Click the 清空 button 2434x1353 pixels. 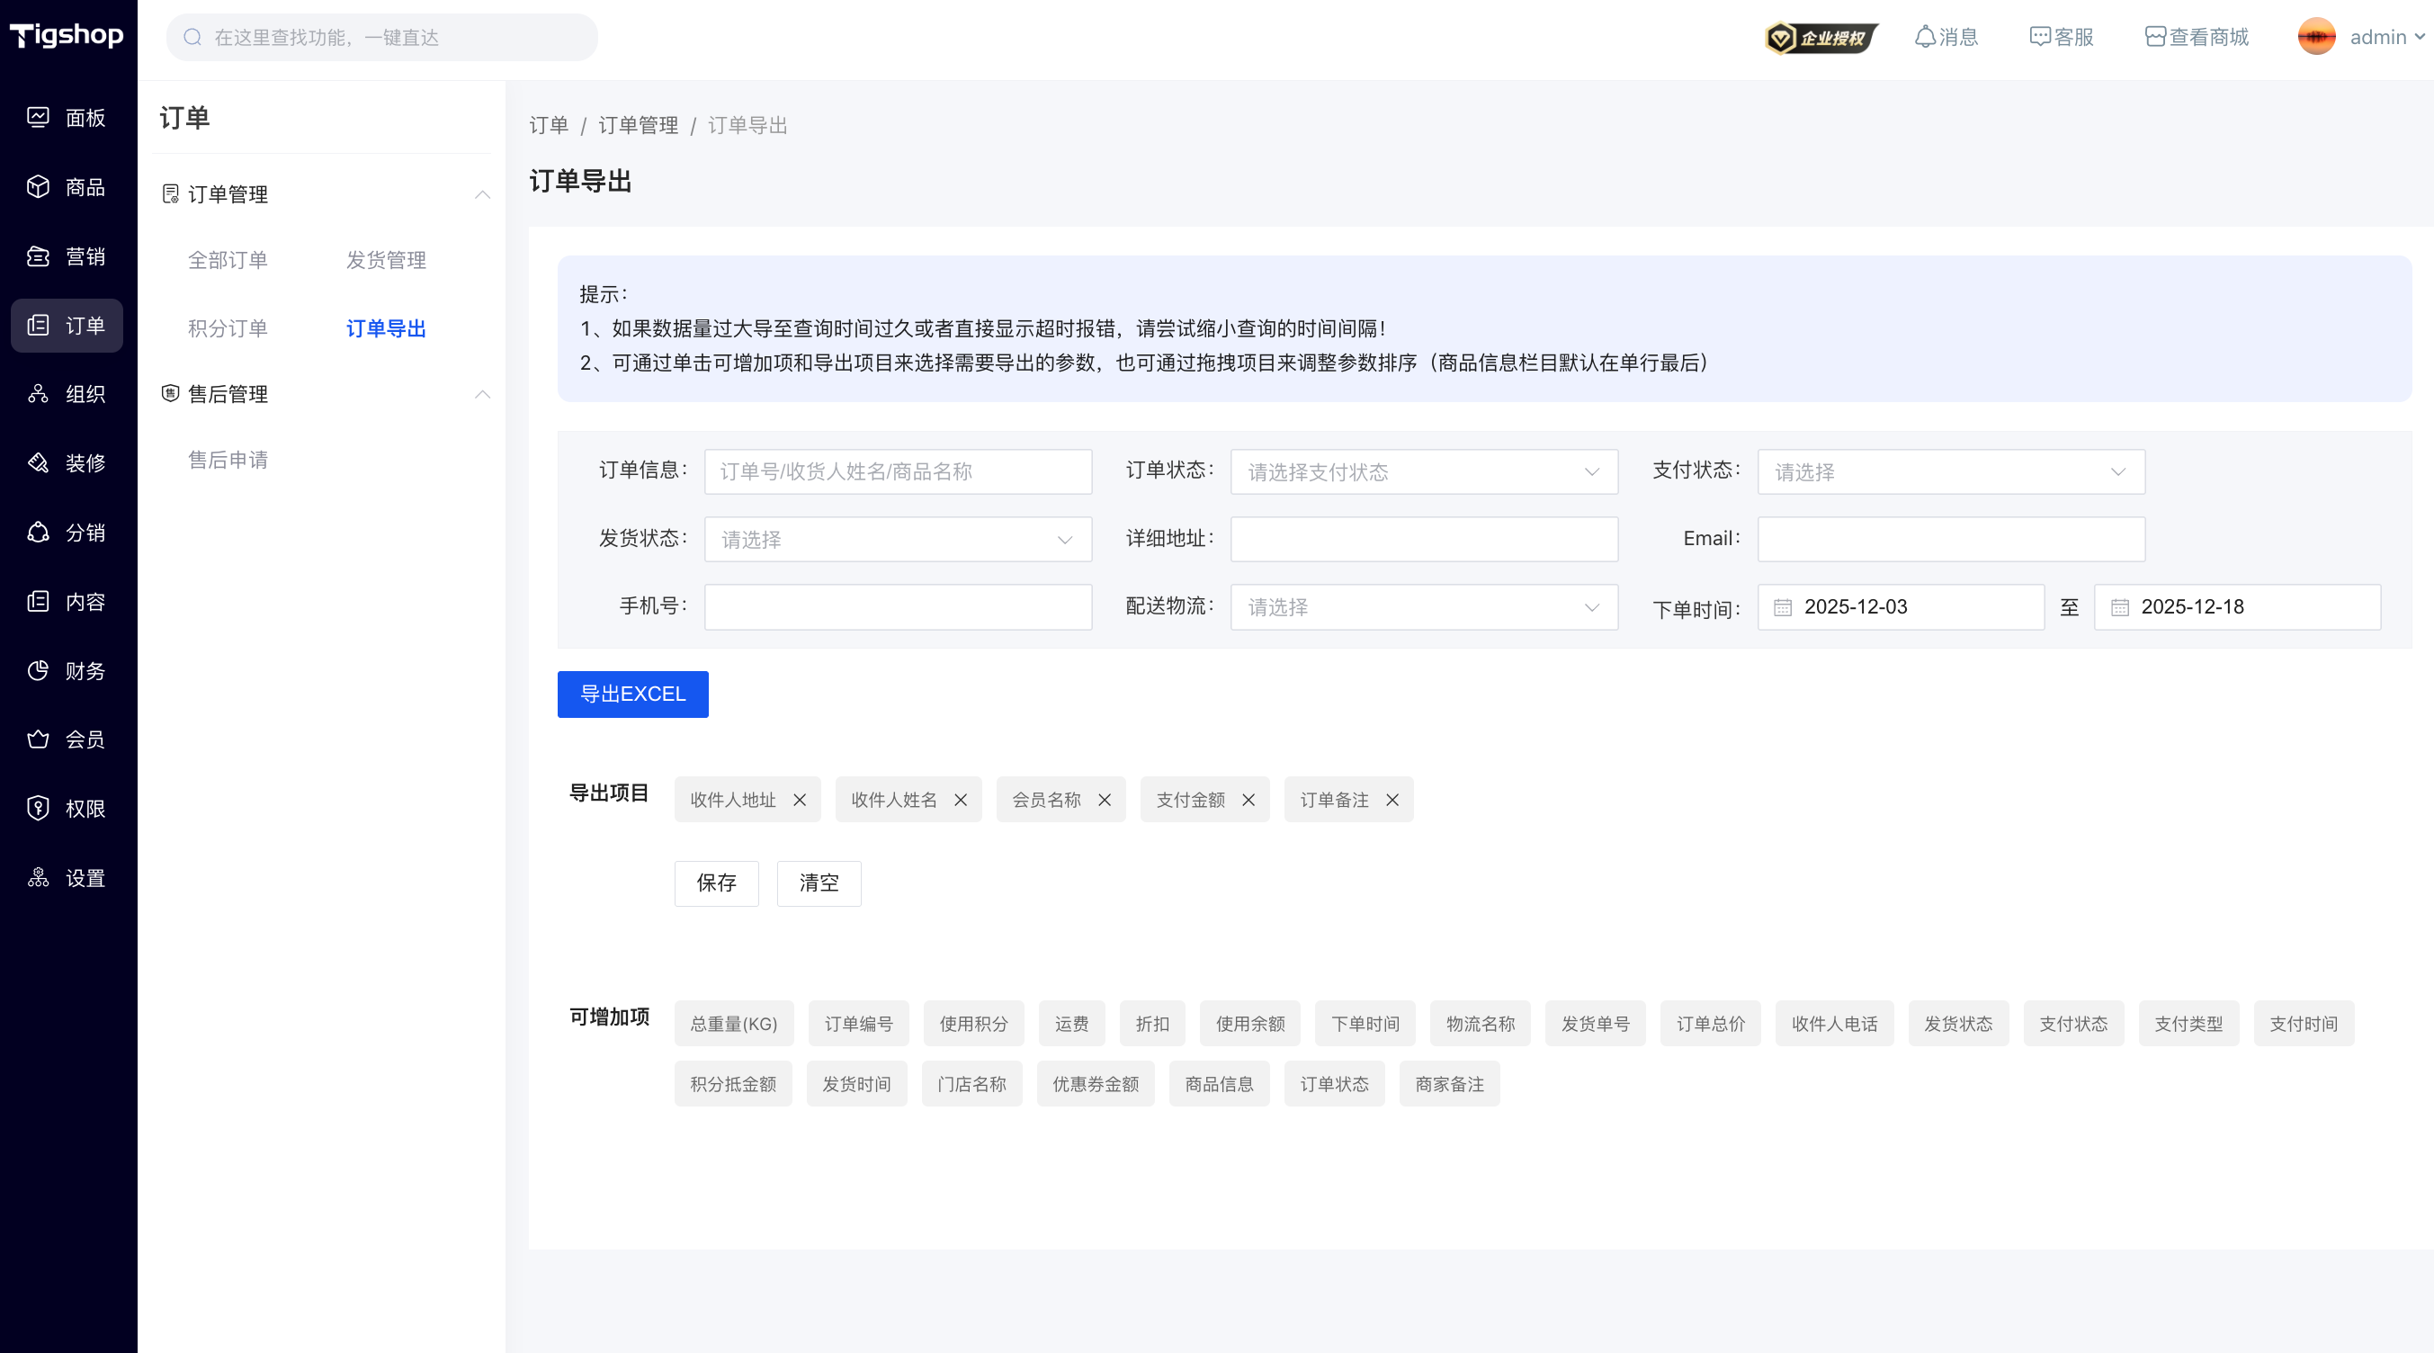pyautogui.click(x=819, y=883)
